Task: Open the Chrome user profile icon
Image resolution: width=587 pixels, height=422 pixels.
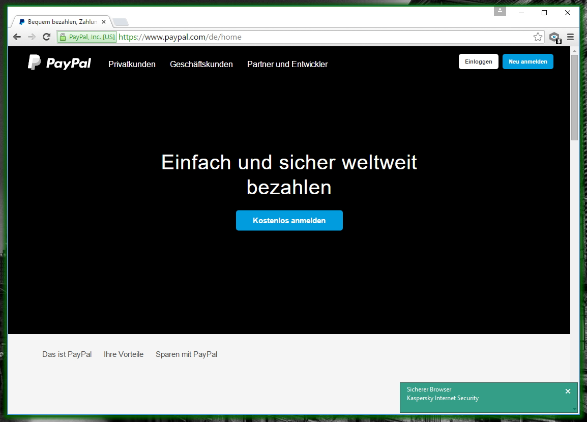Action: point(500,11)
